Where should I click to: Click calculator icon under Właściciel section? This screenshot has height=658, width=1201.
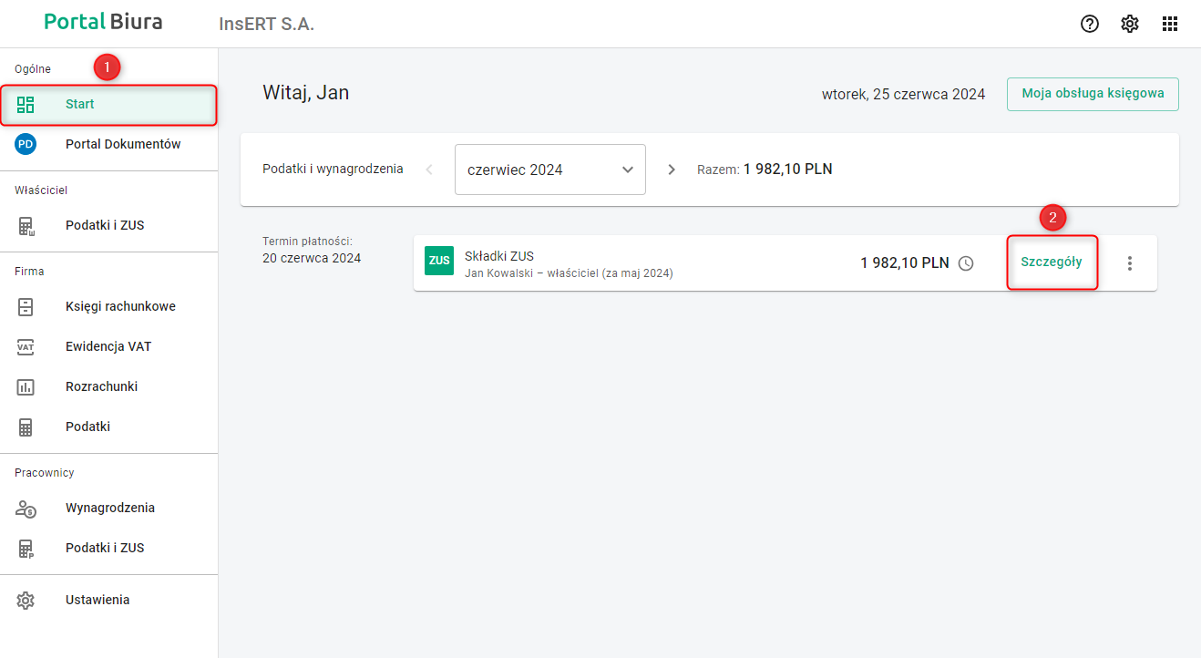pos(26,225)
